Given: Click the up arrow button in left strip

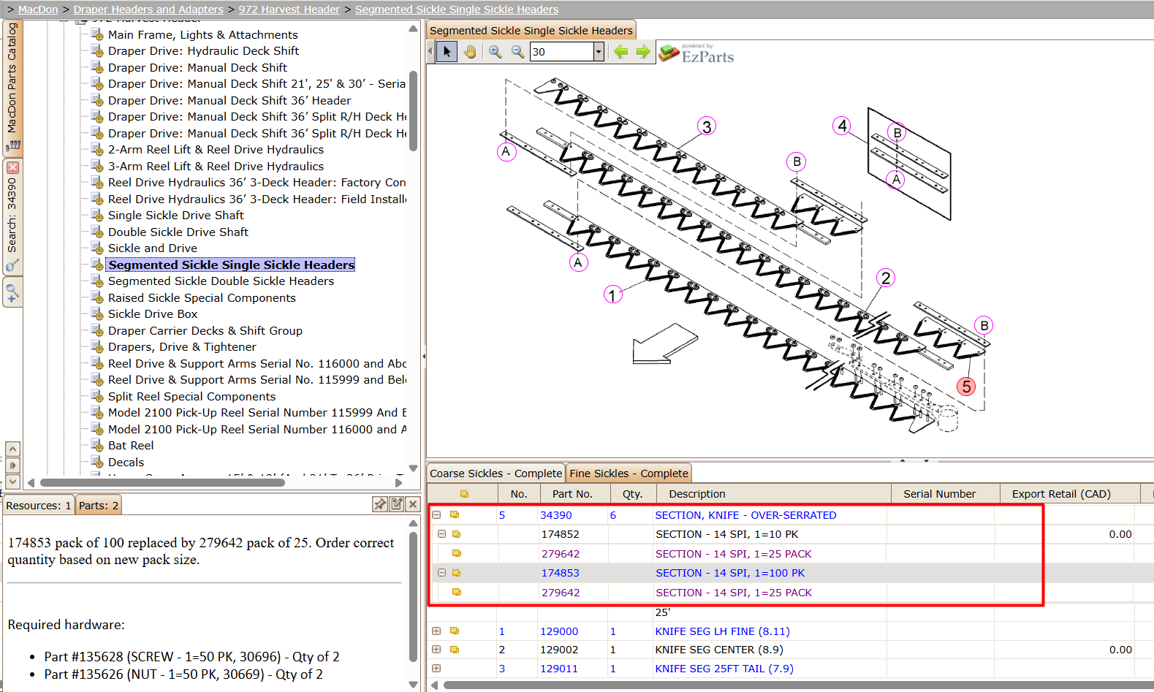Looking at the screenshot, I should click(x=12, y=449).
